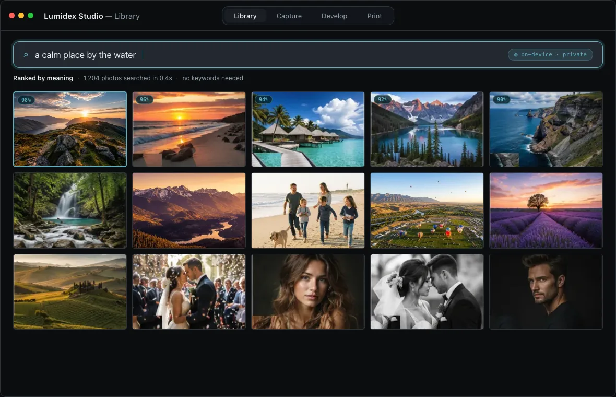Click the 98% match score badge

(26, 100)
